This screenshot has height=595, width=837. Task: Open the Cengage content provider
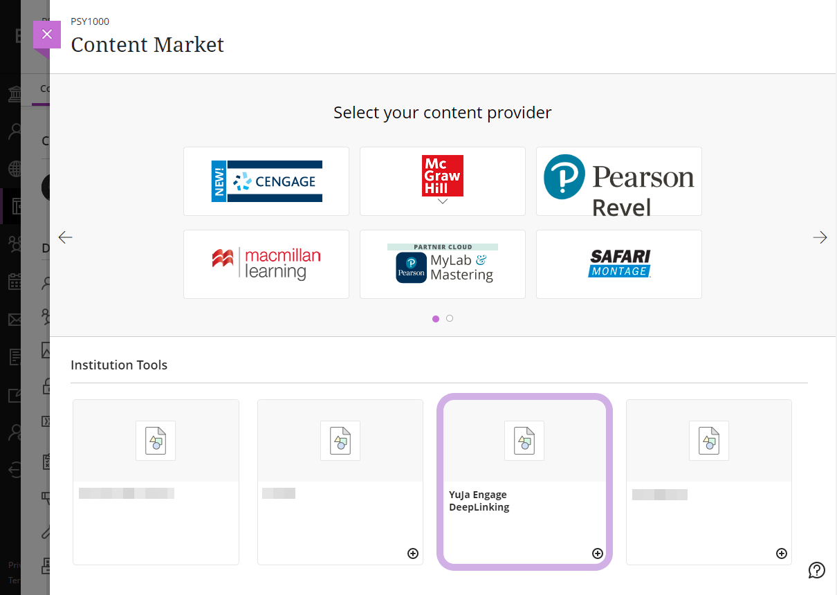click(x=266, y=181)
